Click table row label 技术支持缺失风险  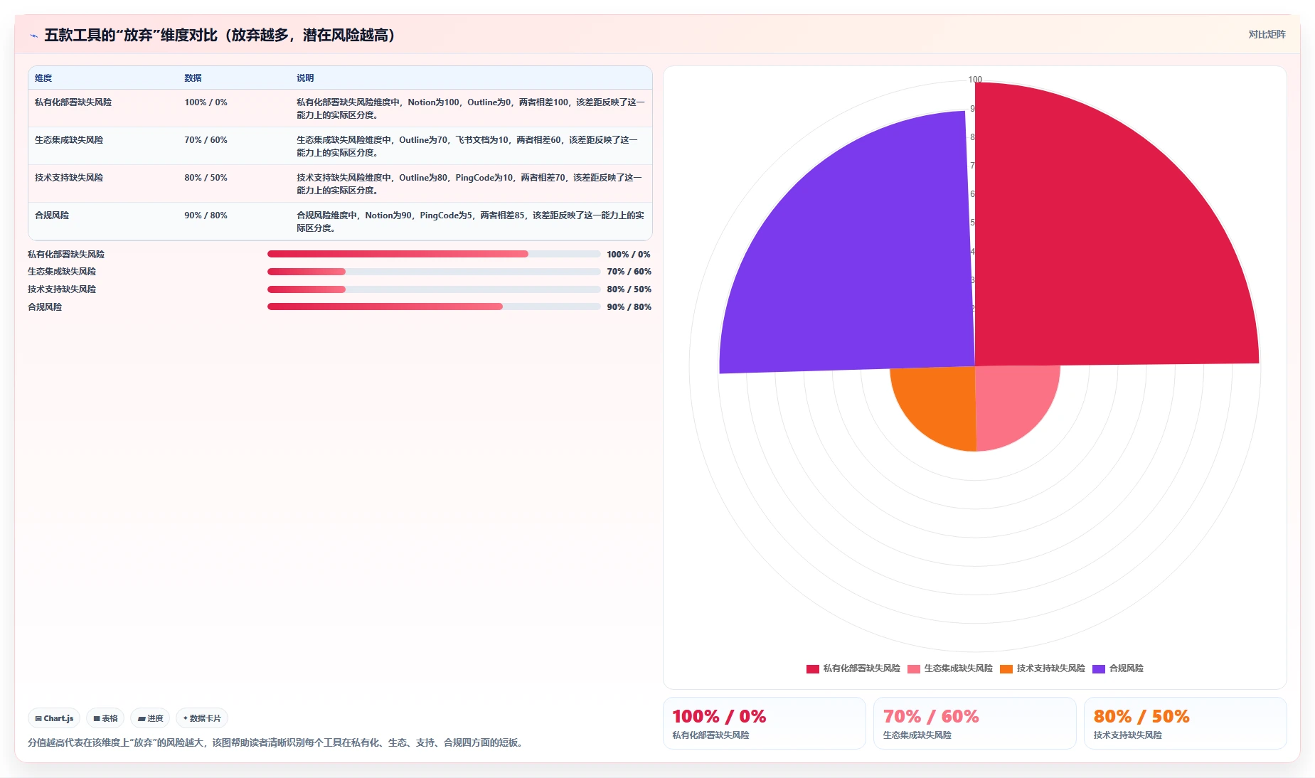pyautogui.click(x=69, y=178)
